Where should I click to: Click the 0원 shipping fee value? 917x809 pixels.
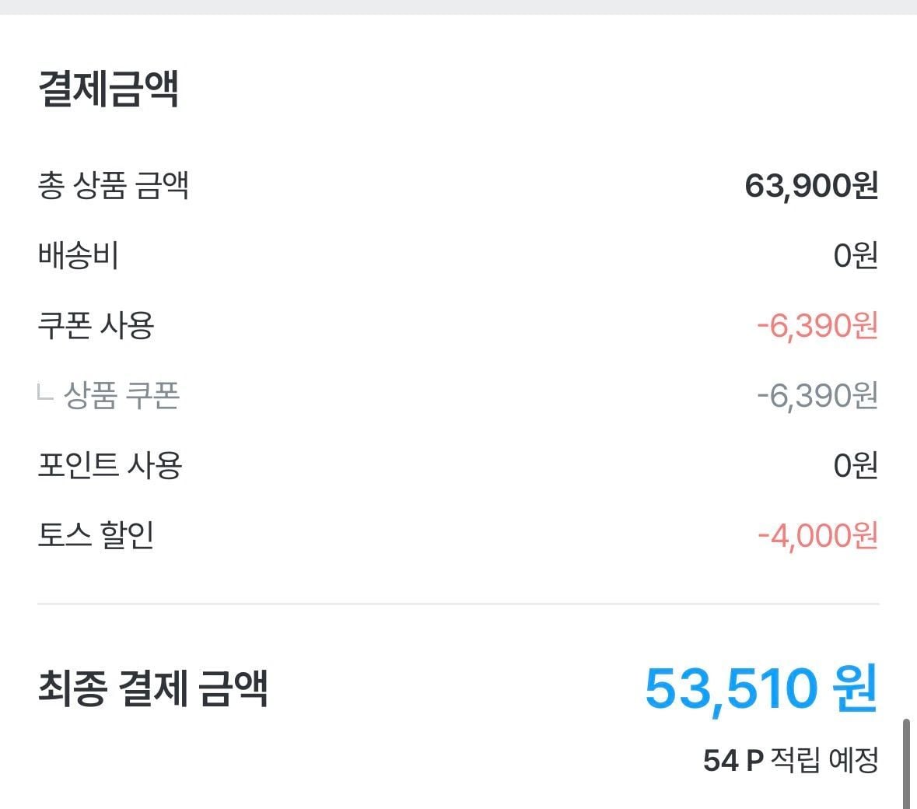pyautogui.click(x=855, y=255)
